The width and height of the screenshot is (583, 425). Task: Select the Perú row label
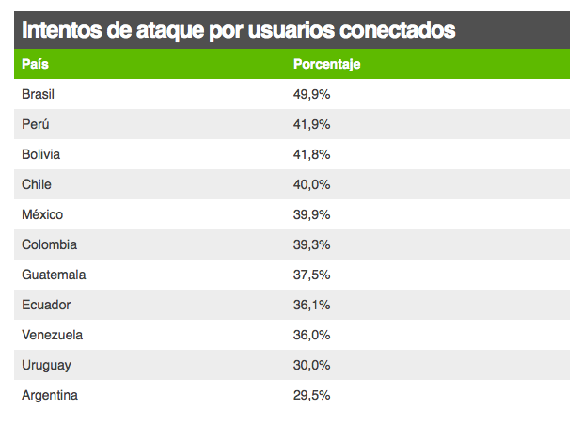[x=35, y=124]
